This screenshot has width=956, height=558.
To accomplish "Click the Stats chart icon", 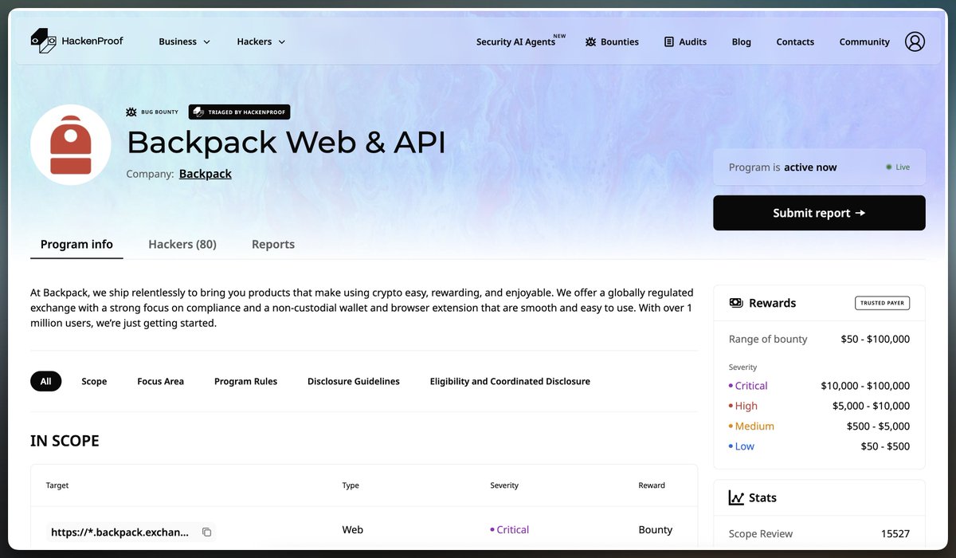I will [736, 497].
